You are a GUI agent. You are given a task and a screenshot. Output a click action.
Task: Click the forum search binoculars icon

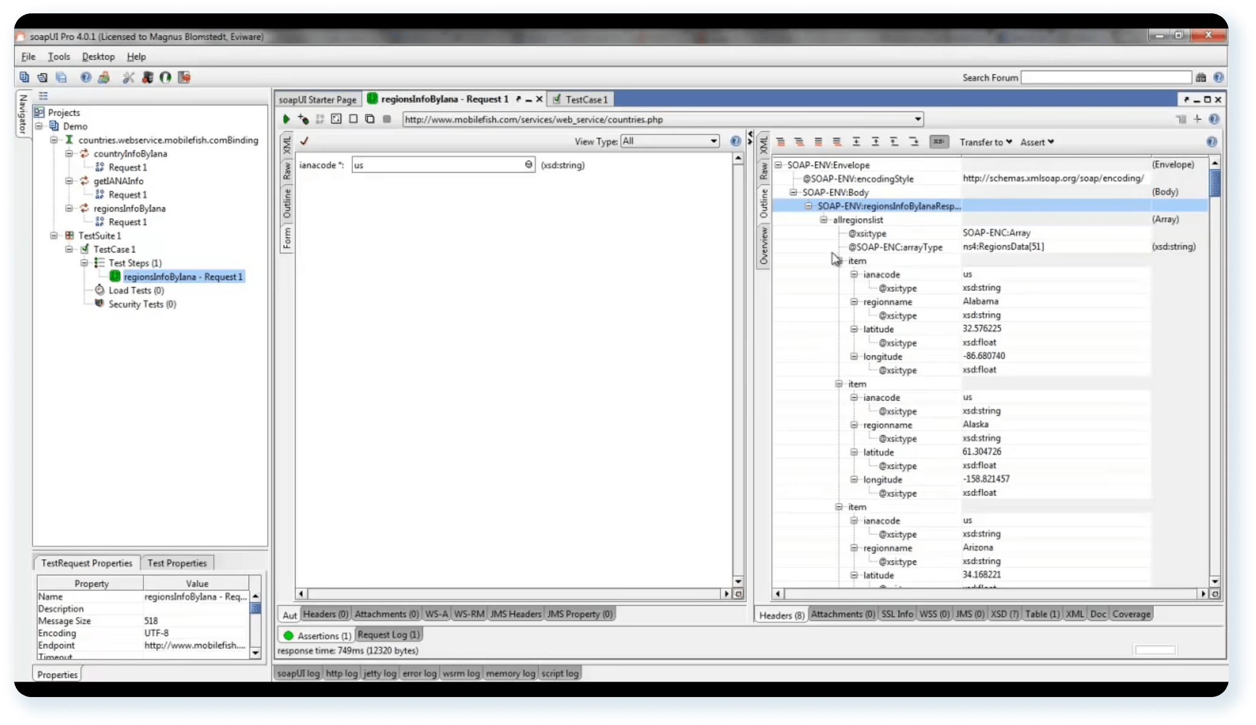pyautogui.click(x=1201, y=77)
